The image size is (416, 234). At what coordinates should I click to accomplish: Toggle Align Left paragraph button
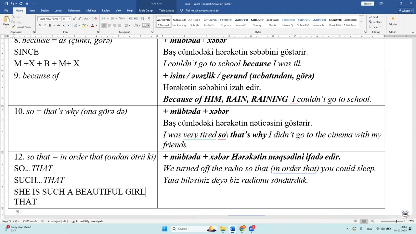104,25
